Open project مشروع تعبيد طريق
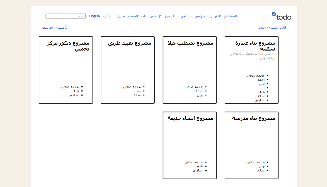Viewport: 327px width, 187px height. coord(130,43)
